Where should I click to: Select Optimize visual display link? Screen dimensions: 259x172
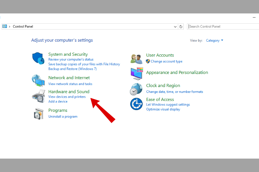tap(163, 109)
